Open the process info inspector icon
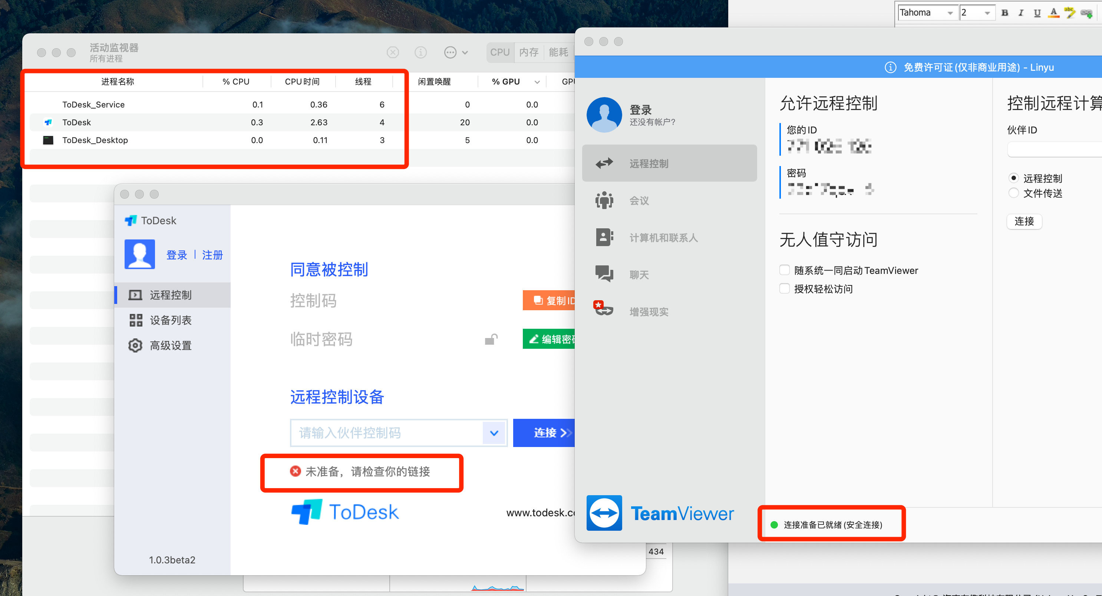Viewport: 1102px width, 596px height. 420,52
